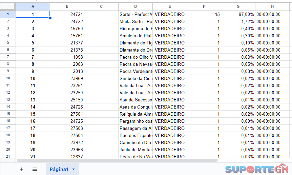Select cell with value 15 in column F
This screenshot has width=292, height=175.
204,14
